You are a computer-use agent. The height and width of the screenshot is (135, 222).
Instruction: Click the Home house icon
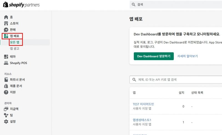pyautogui.click(x=6, y=17)
